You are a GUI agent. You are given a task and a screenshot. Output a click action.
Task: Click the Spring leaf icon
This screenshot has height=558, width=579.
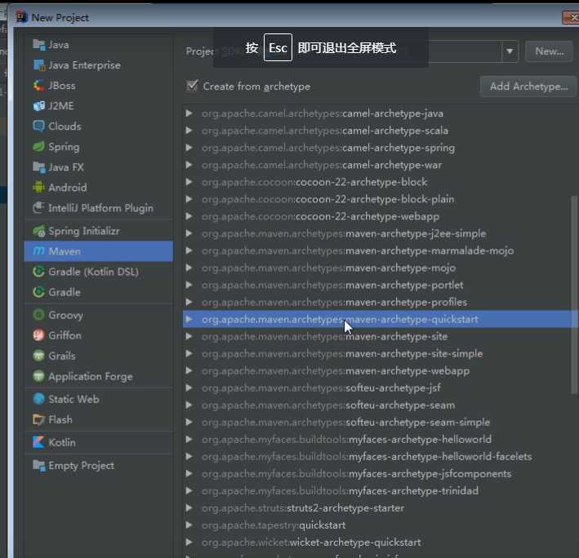(38, 147)
